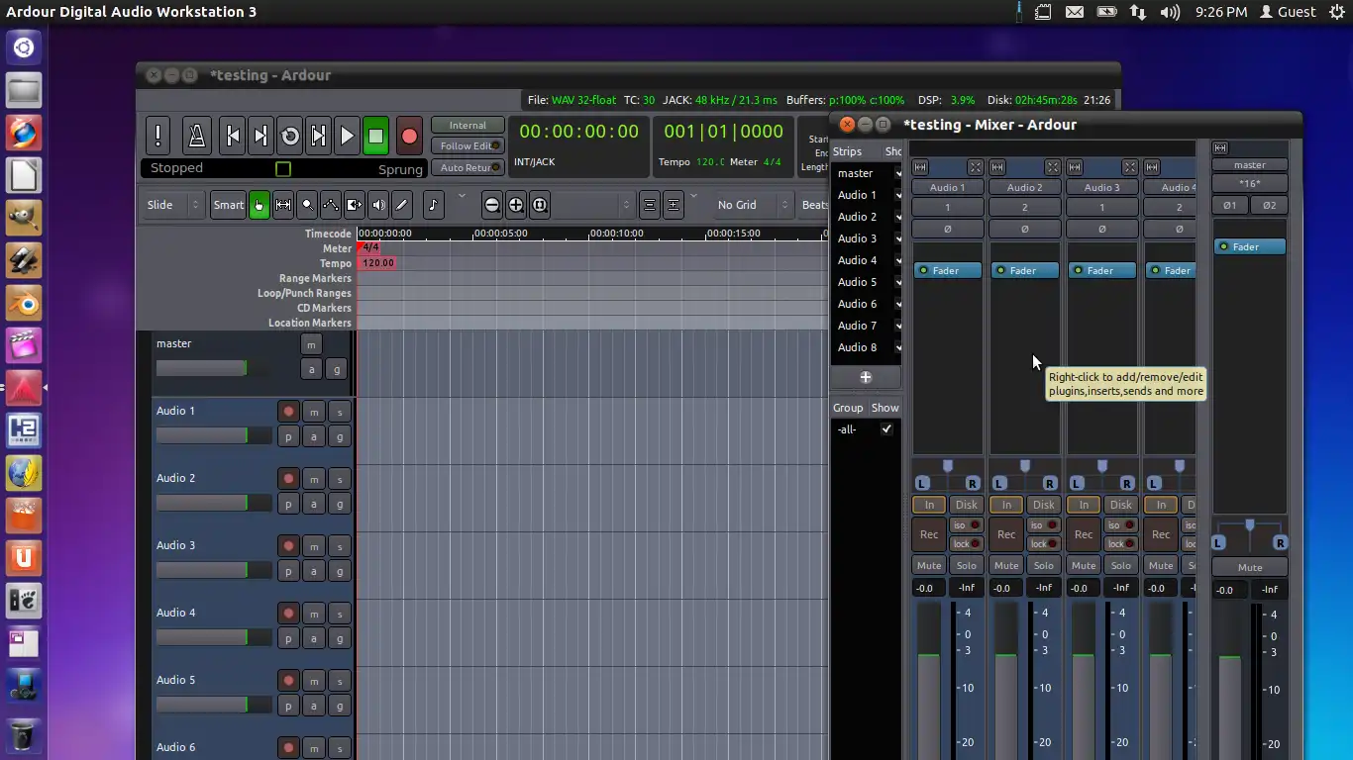The height and width of the screenshot is (760, 1353).
Task: Hide the Audio 1 mixer strip icon
Action: (x=976, y=167)
